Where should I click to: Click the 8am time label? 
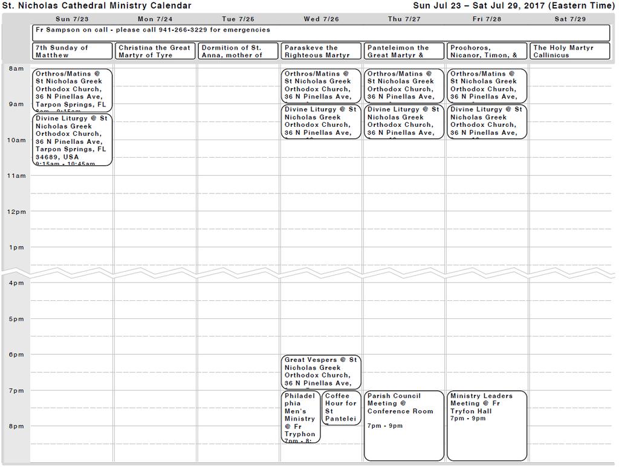point(16,69)
